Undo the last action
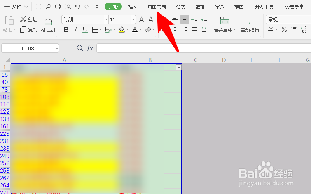Image resolution: width=311 pixels, height=194 pixels. point(77,7)
